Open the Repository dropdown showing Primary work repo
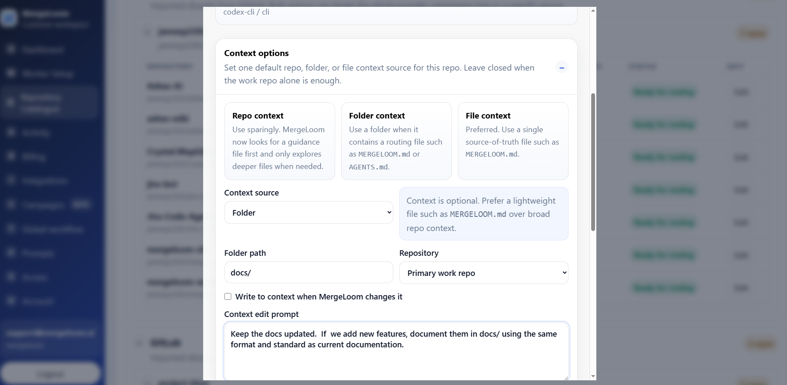Screen dimensions: 787x385 [x=484, y=273]
